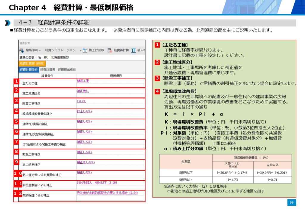Click the blue arrow icon beside section heading 4-3
Image resolution: width=305 pixels, height=215 pixels.
pos(8,23)
